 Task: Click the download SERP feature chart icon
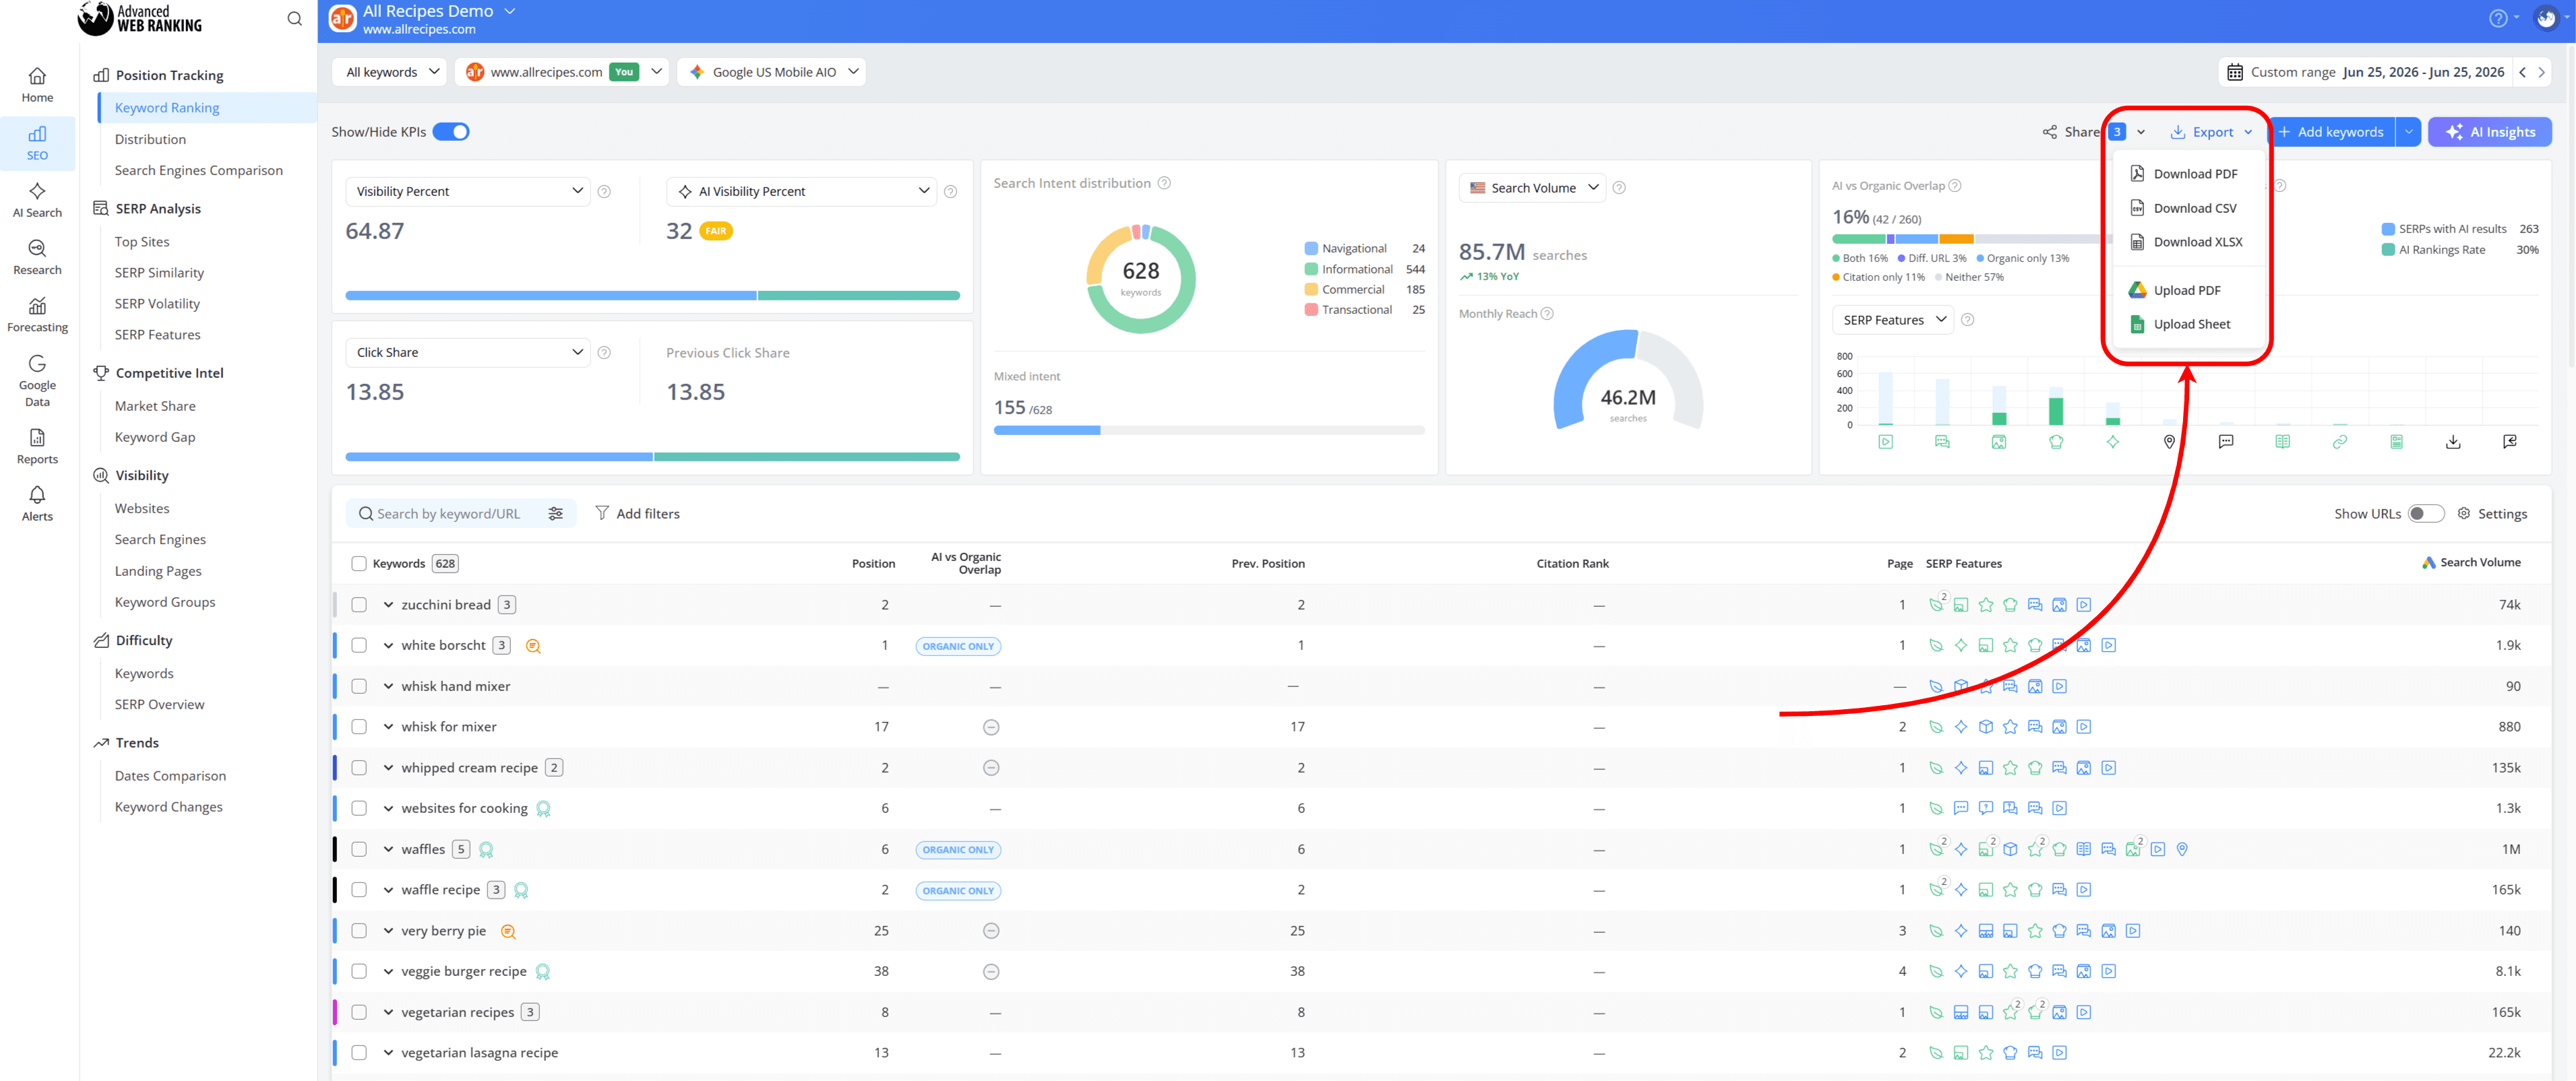(2453, 442)
